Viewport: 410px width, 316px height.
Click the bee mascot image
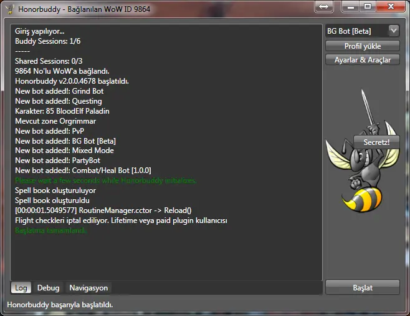tap(358, 169)
